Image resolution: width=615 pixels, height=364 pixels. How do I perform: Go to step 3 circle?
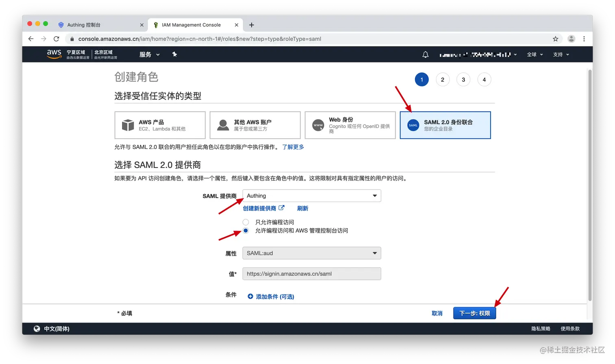(x=463, y=80)
